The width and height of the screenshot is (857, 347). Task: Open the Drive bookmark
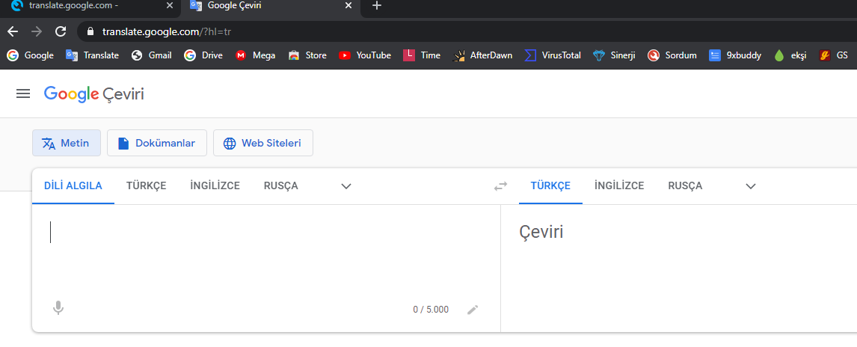tap(203, 55)
